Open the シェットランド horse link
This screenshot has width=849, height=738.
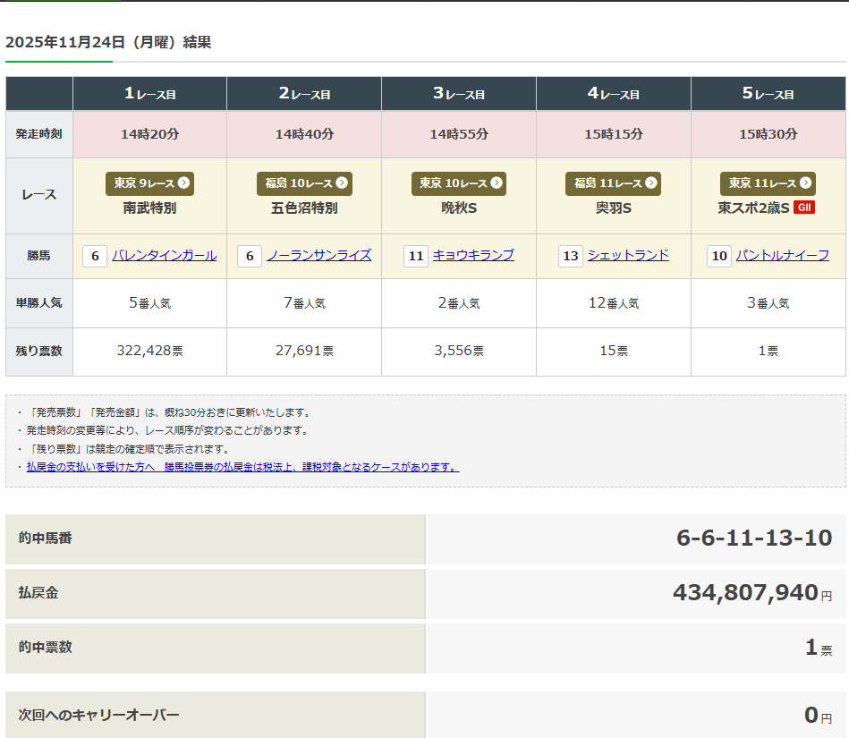pyautogui.click(x=628, y=256)
